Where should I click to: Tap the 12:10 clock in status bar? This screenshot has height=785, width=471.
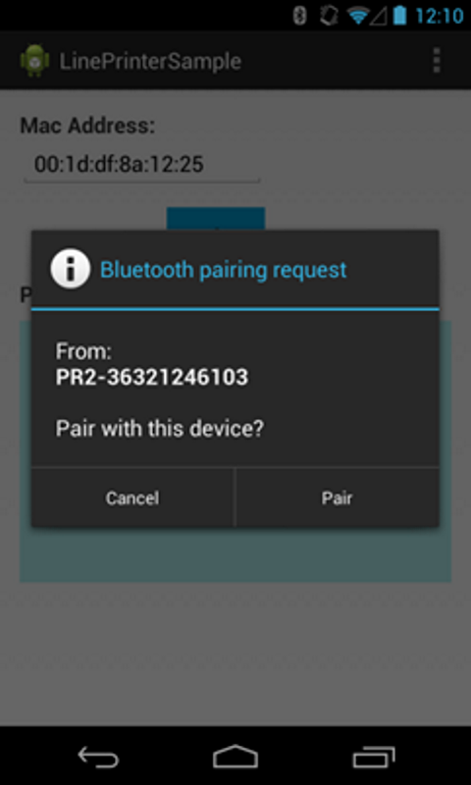tap(439, 16)
